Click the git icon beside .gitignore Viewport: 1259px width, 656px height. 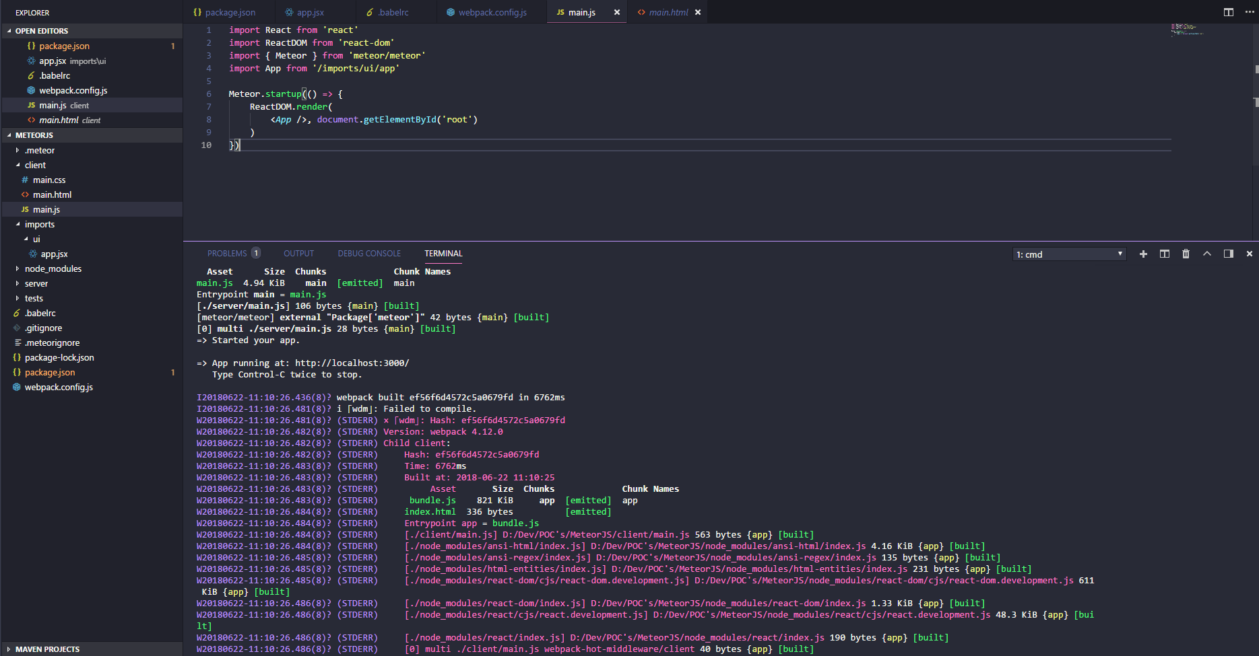click(x=17, y=328)
